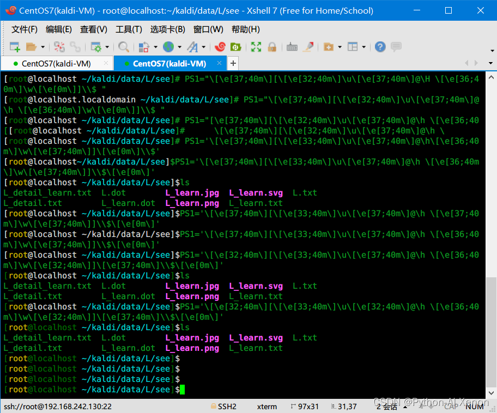
Task: Click the Disconnect toolbar icon
Action: (59, 47)
